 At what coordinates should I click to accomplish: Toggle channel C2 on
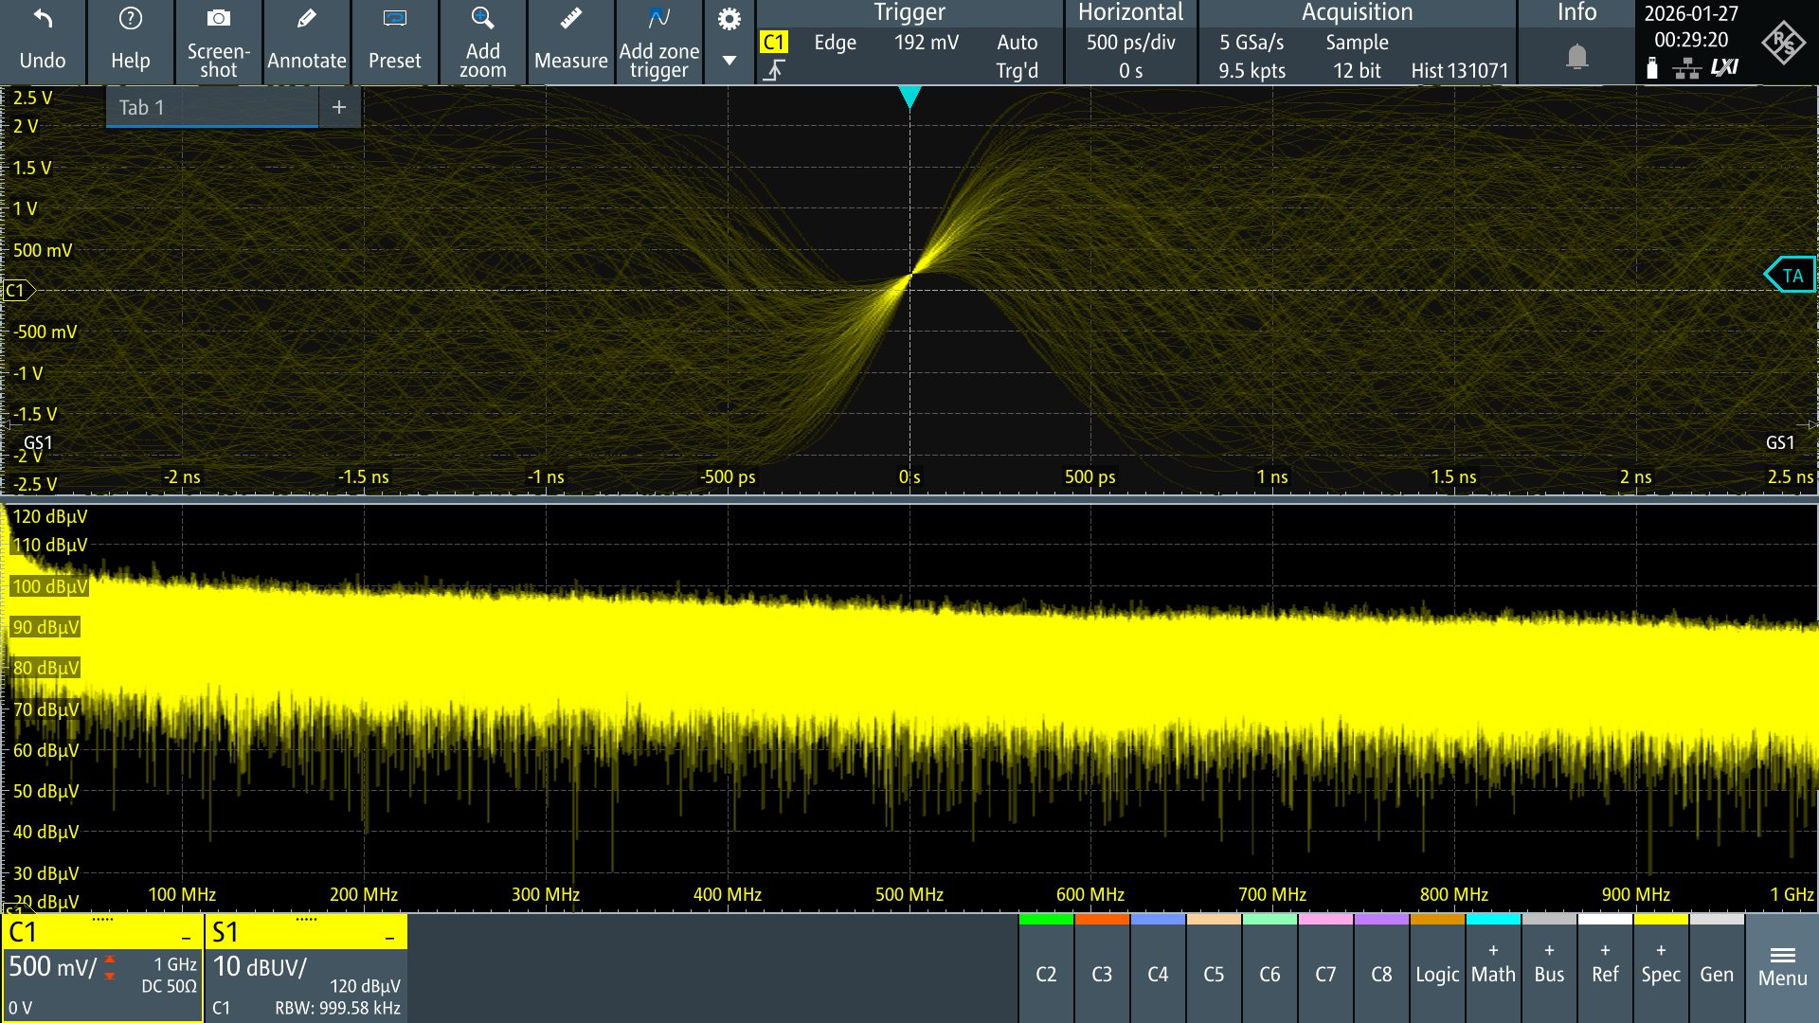[x=1046, y=974]
